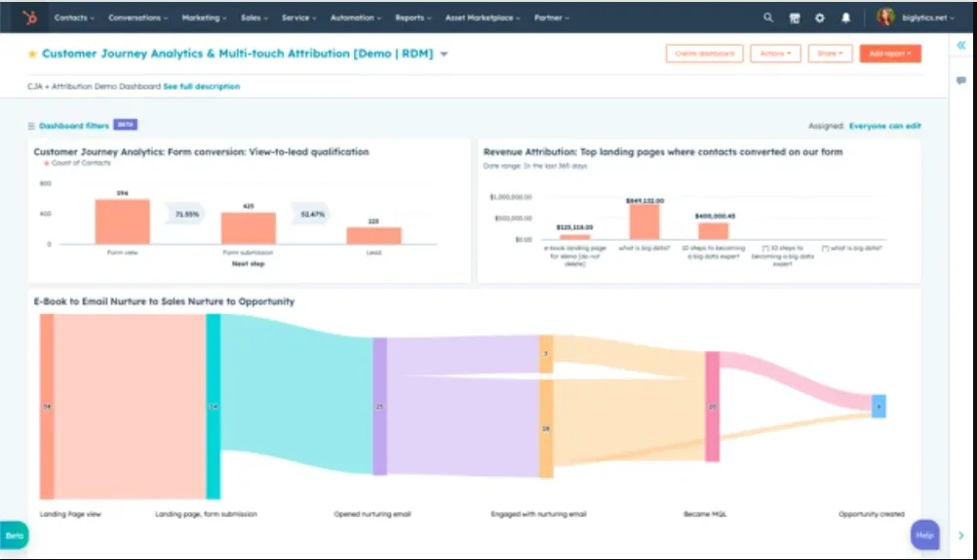Click the 10 steps to becoming expert bar
977x560 pixels.
[714, 231]
